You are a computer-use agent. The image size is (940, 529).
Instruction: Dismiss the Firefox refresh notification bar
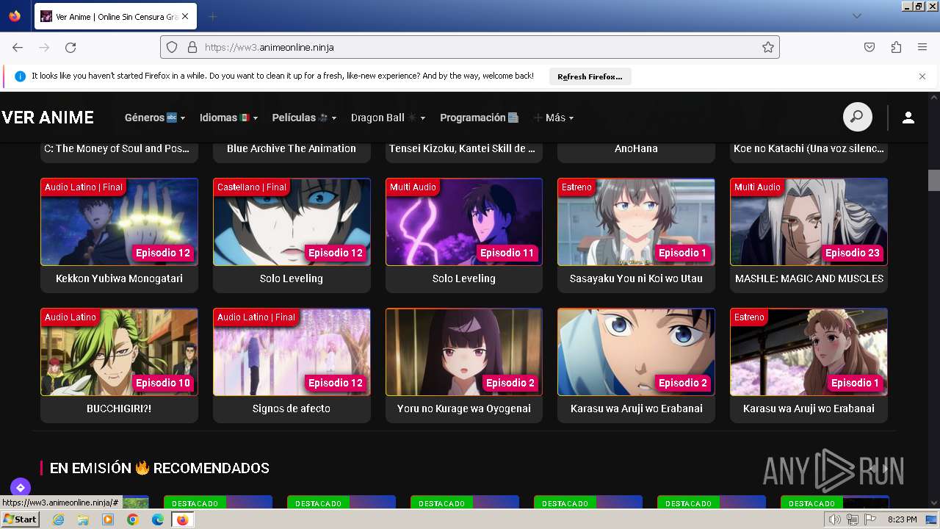click(x=922, y=76)
